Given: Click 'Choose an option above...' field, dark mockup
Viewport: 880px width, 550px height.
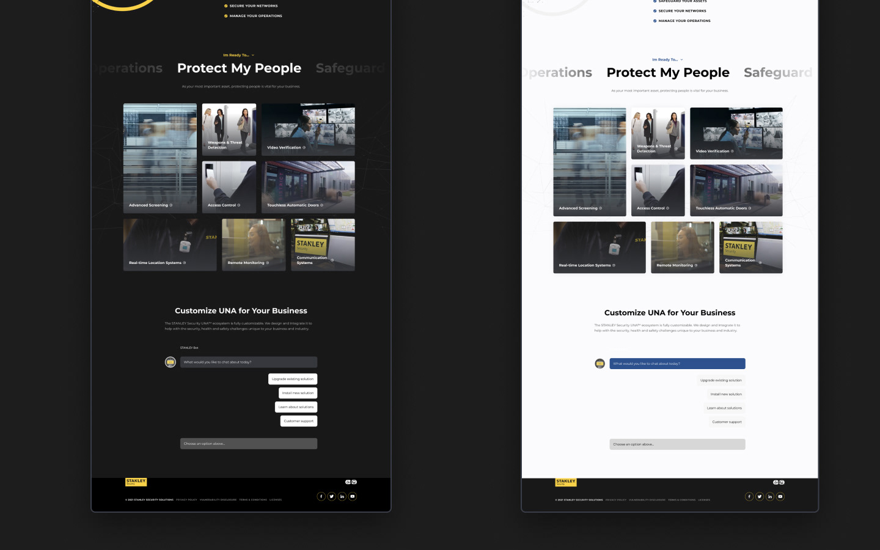Looking at the screenshot, I should (x=249, y=444).
